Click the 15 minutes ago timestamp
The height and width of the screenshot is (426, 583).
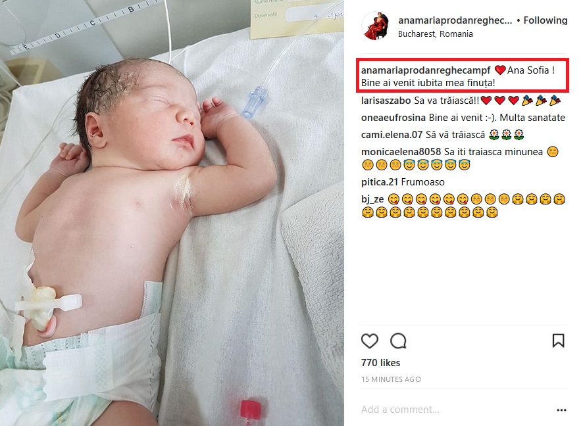click(391, 379)
